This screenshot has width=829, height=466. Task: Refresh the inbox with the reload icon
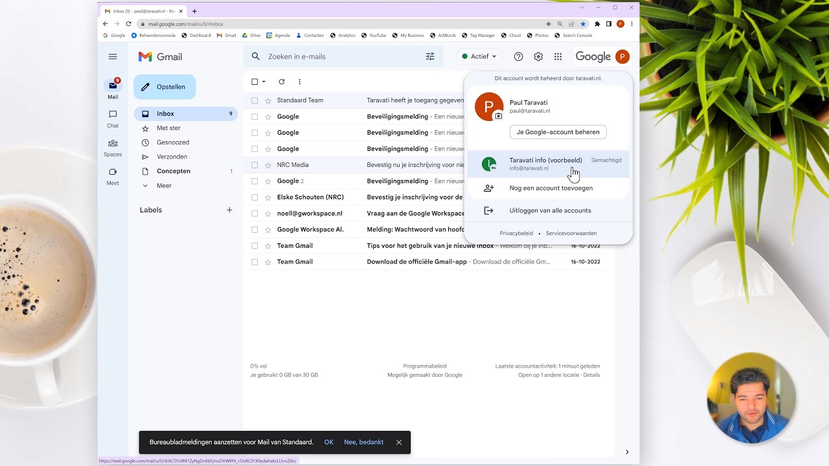click(282, 82)
